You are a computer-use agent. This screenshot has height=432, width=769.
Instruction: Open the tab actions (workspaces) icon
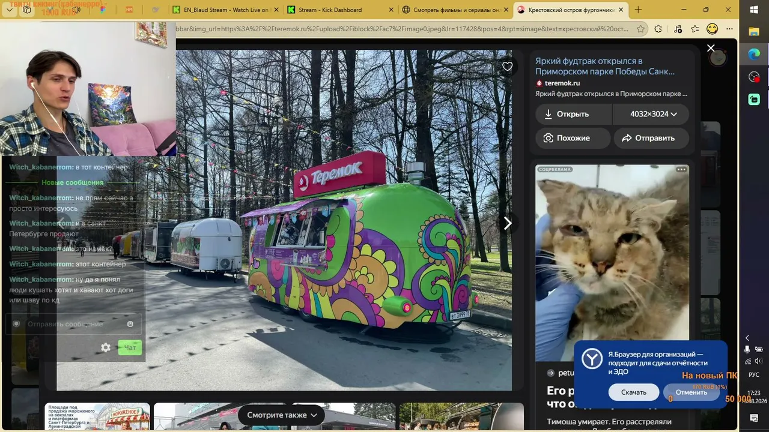[x=27, y=10]
